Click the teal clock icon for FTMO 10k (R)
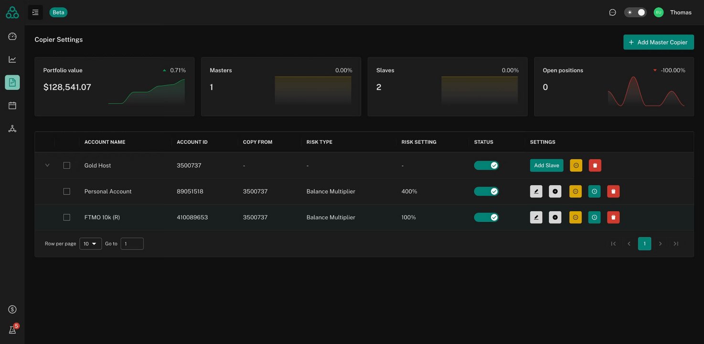704x344 pixels. coord(595,217)
